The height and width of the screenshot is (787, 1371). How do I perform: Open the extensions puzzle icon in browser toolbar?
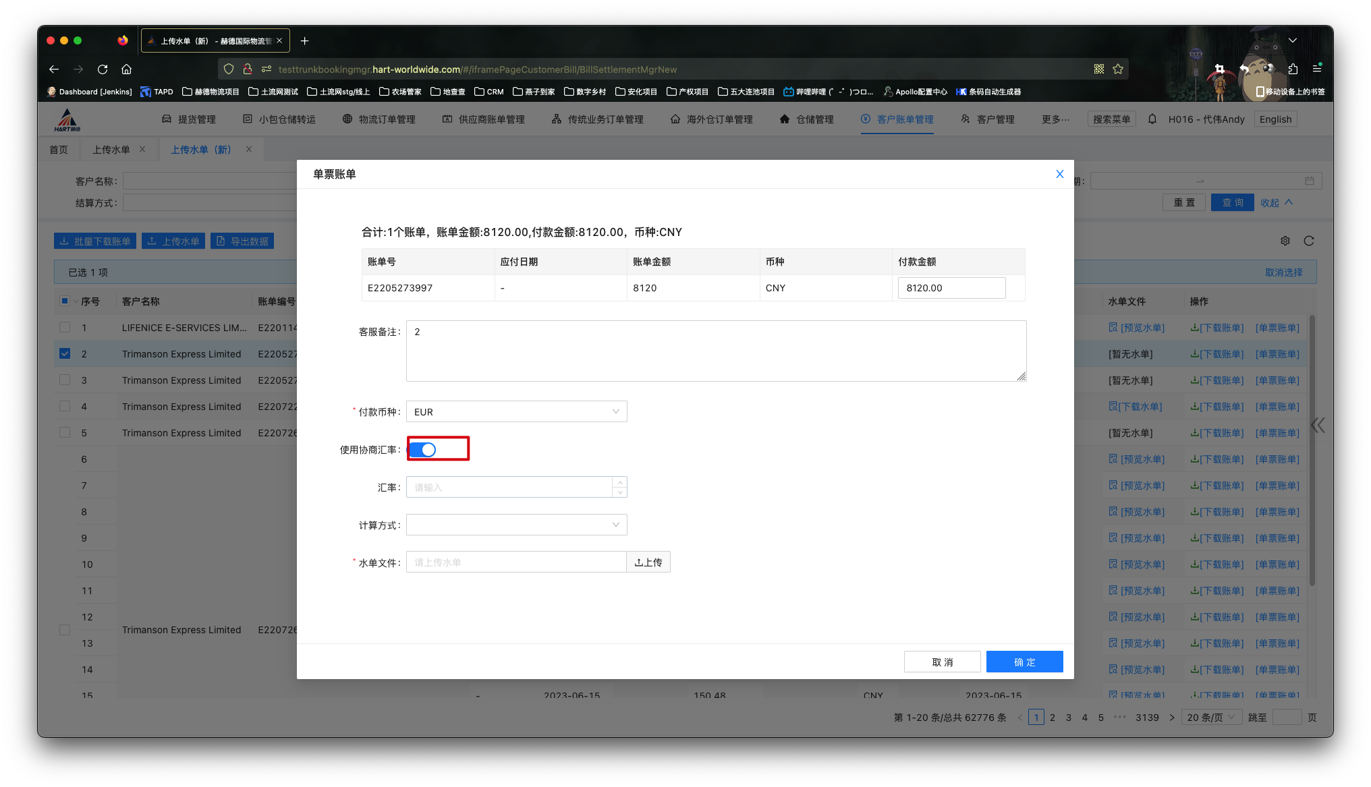click(1293, 69)
